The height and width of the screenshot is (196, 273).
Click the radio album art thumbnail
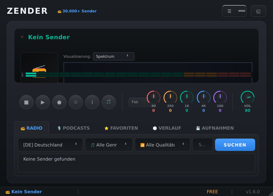[x=39, y=67]
